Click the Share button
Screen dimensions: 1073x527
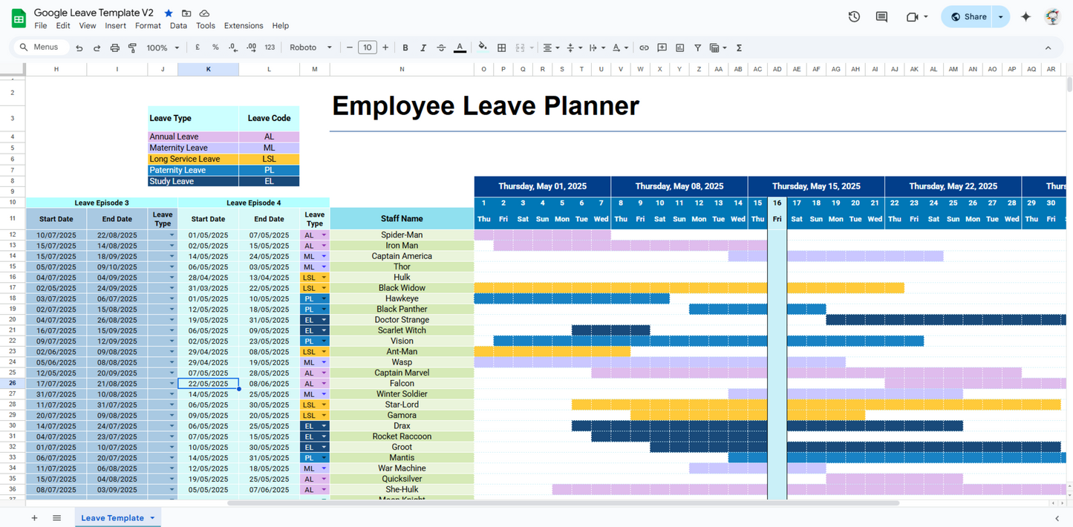[969, 16]
